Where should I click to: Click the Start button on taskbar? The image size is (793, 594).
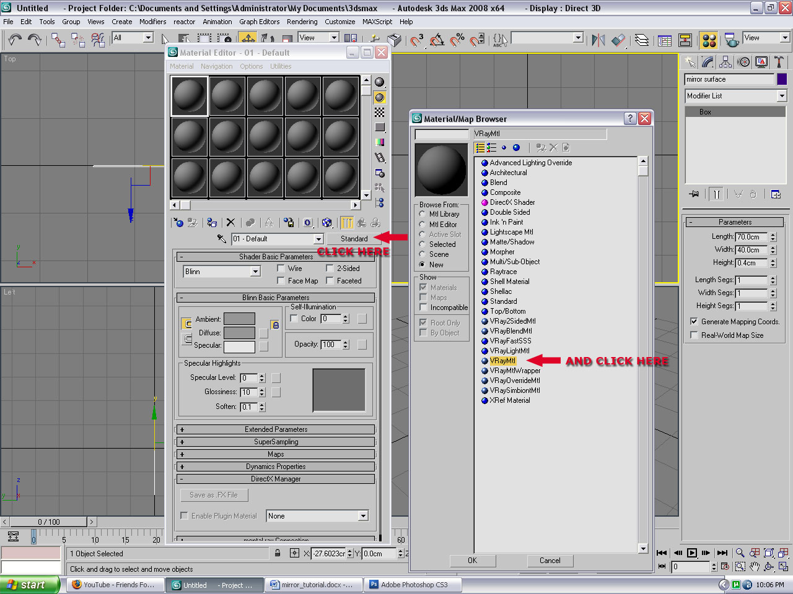pyautogui.click(x=30, y=585)
